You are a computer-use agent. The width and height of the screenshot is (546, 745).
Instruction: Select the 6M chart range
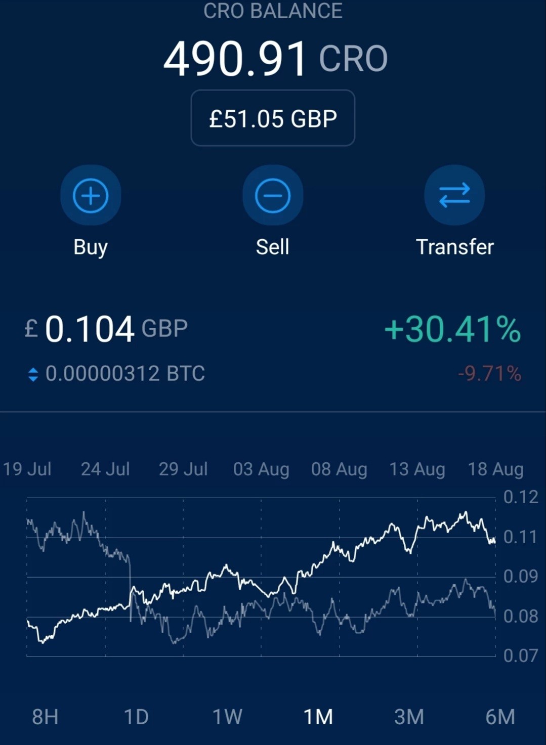pos(500,717)
